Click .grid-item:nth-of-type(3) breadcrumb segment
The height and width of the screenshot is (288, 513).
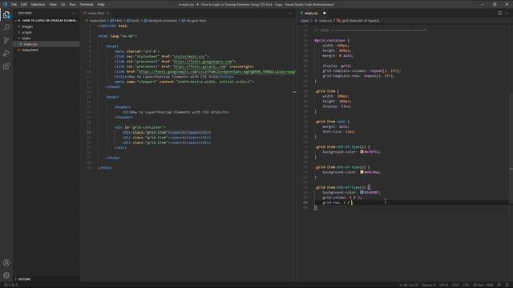click(358, 21)
